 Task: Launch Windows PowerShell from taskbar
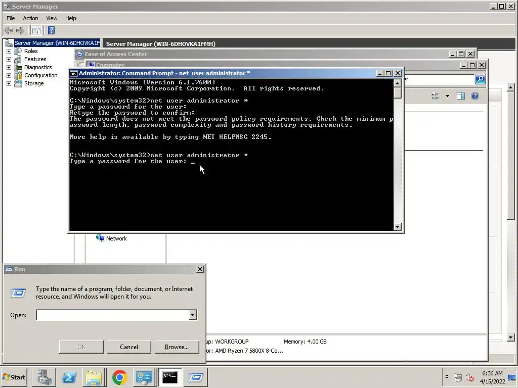[69, 377]
